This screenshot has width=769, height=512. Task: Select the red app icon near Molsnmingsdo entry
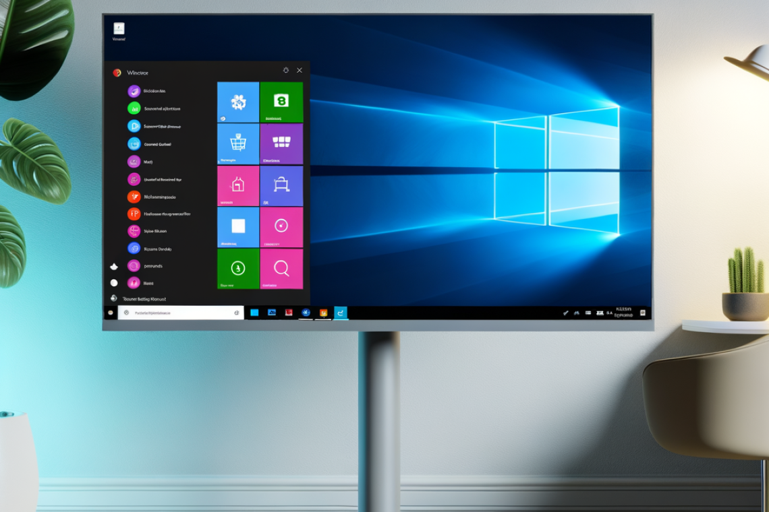134,197
